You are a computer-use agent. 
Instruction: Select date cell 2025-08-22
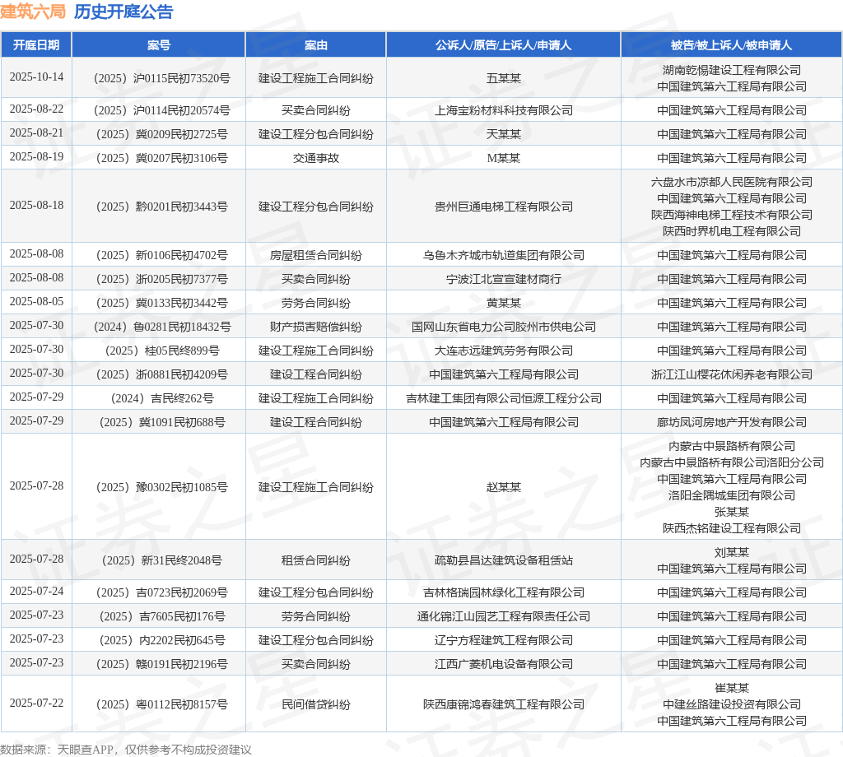tap(36, 109)
